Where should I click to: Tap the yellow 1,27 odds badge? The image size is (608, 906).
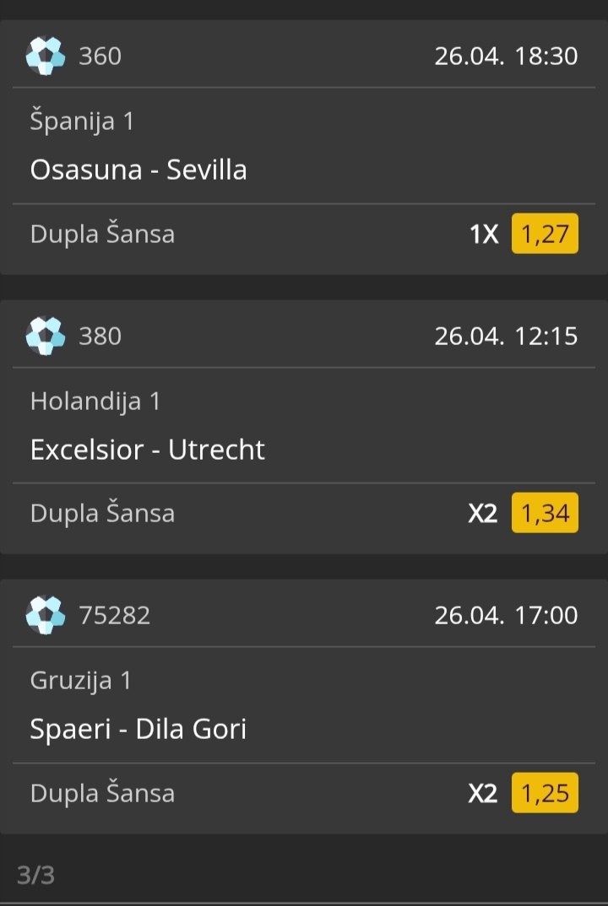tap(545, 233)
